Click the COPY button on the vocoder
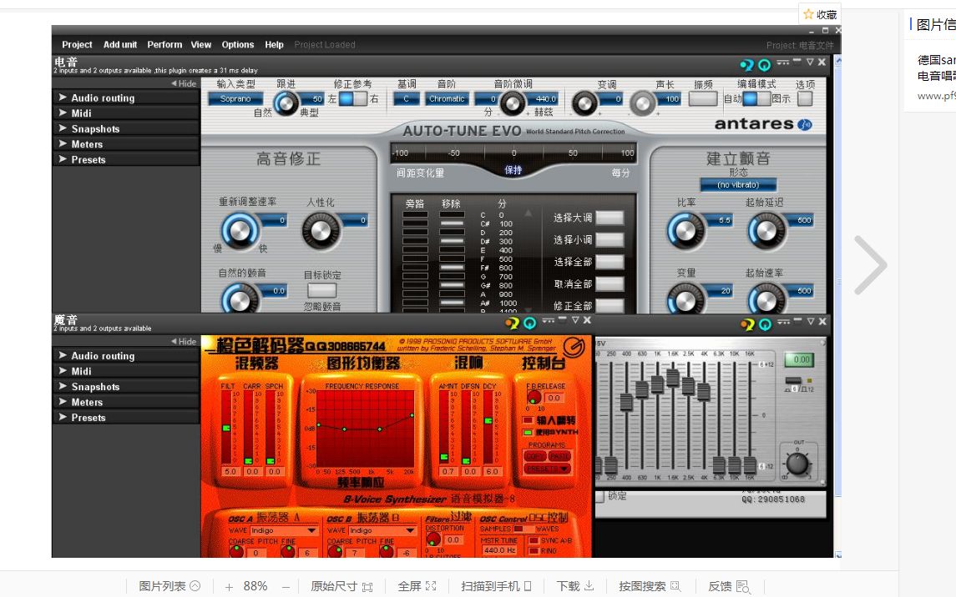 tap(535, 456)
